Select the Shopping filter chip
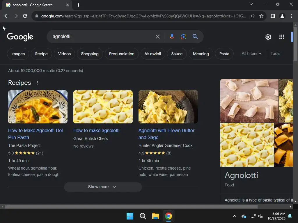 90,54
